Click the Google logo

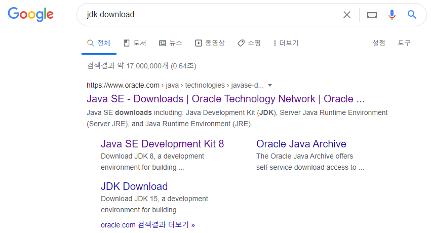tap(30, 14)
